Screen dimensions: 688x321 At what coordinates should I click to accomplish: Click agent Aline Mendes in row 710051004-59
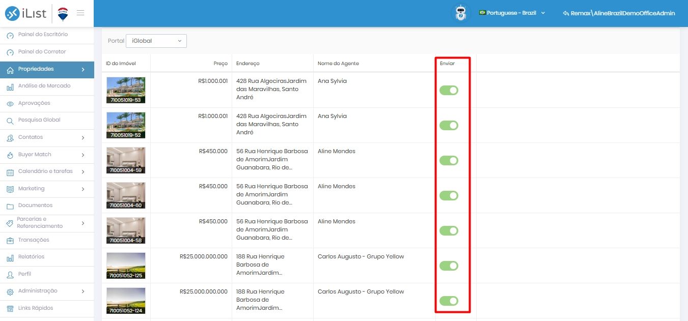click(337, 151)
